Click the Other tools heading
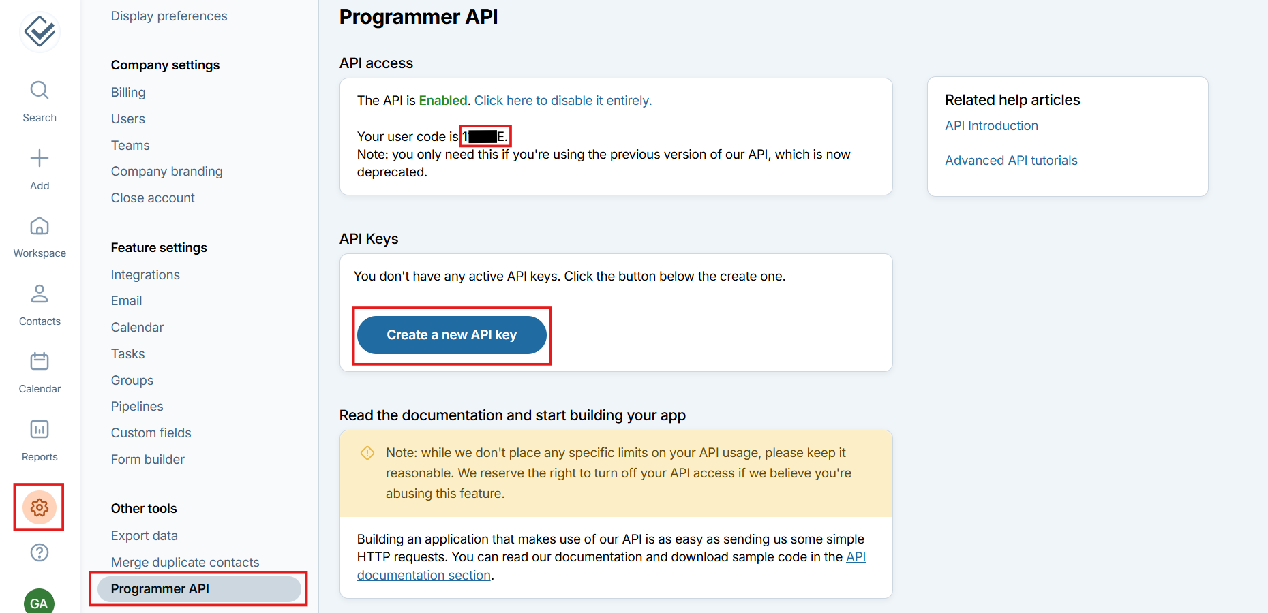1268x613 pixels. [144, 509]
